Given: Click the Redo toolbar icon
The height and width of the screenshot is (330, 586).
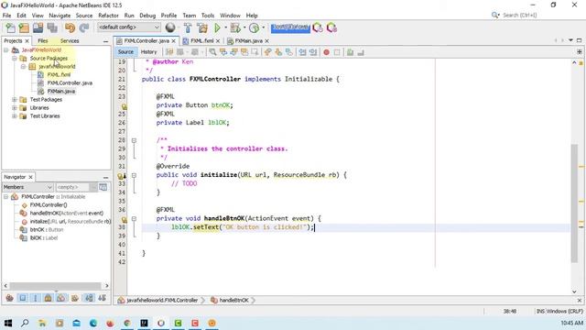Looking at the screenshot, I should [x=84, y=28].
